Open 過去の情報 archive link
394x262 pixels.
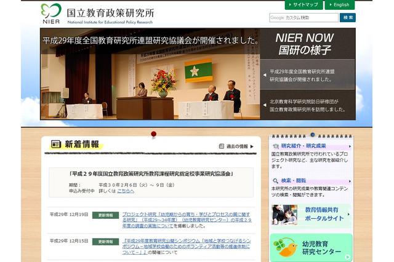(237, 146)
